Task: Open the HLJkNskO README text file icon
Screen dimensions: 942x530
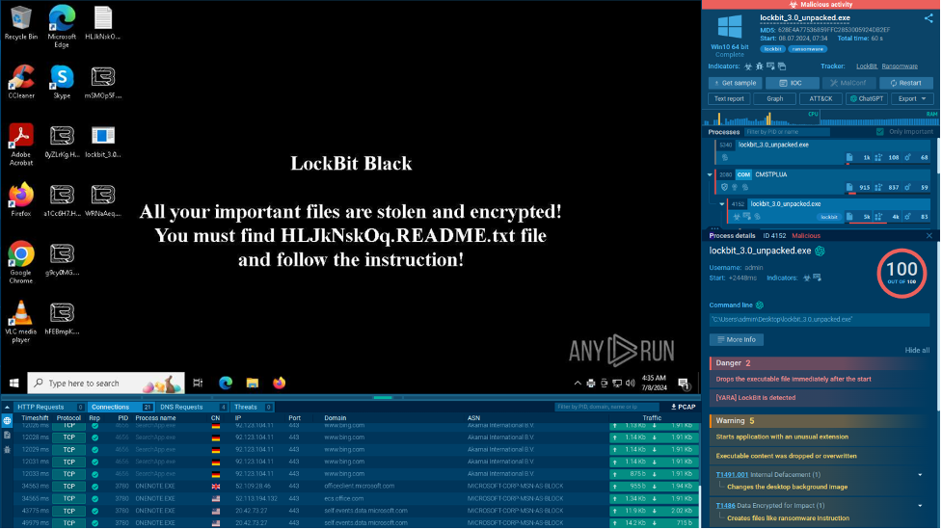Action: pos(103,23)
